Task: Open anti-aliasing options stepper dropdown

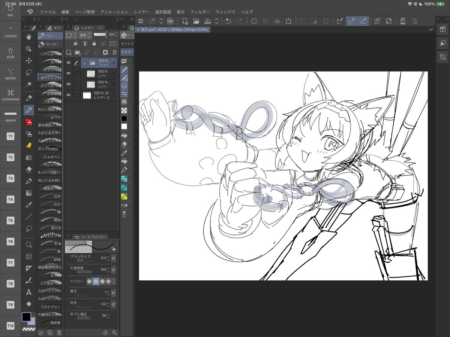Action: point(113,281)
